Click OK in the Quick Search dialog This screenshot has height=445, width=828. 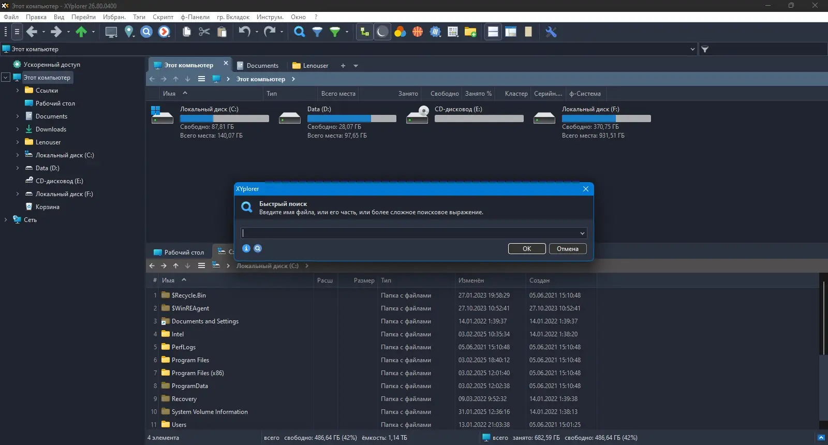527,249
